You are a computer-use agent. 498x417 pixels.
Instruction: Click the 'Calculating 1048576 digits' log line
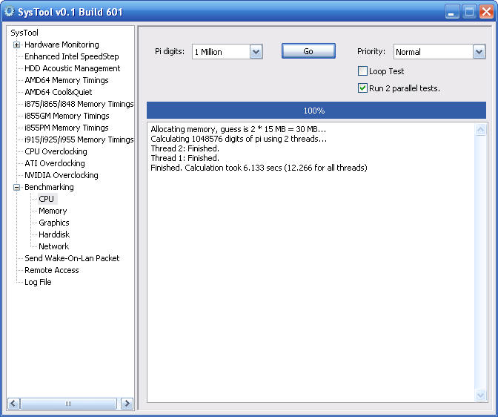(239, 139)
